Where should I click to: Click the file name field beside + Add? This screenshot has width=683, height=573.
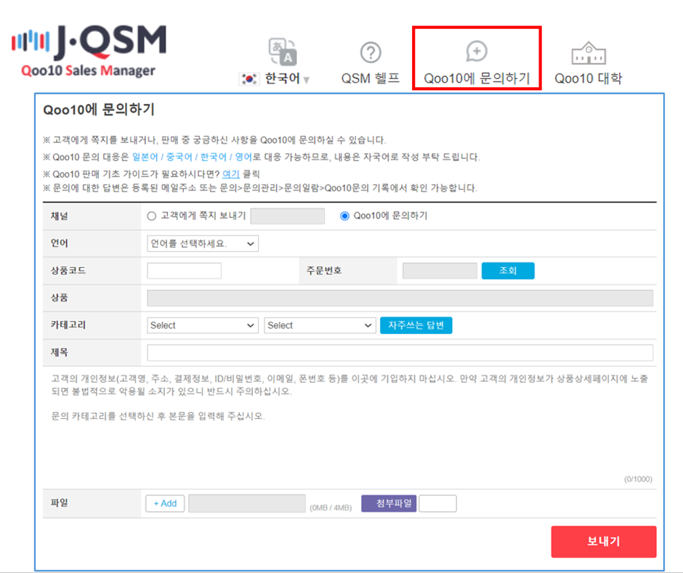tap(247, 503)
